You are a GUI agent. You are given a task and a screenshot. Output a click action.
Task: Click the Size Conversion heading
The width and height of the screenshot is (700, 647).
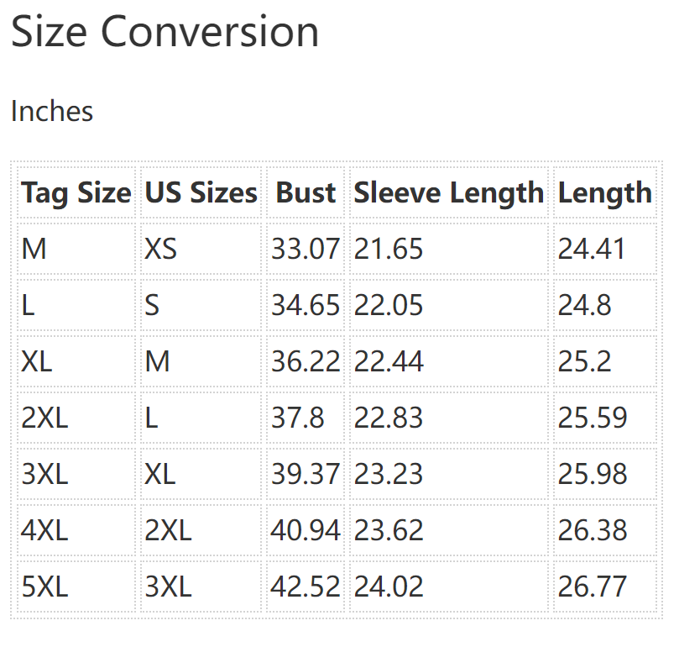click(x=165, y=33)
